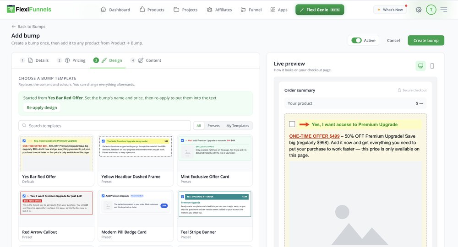Click Create bump button

[x=426, y=41]
